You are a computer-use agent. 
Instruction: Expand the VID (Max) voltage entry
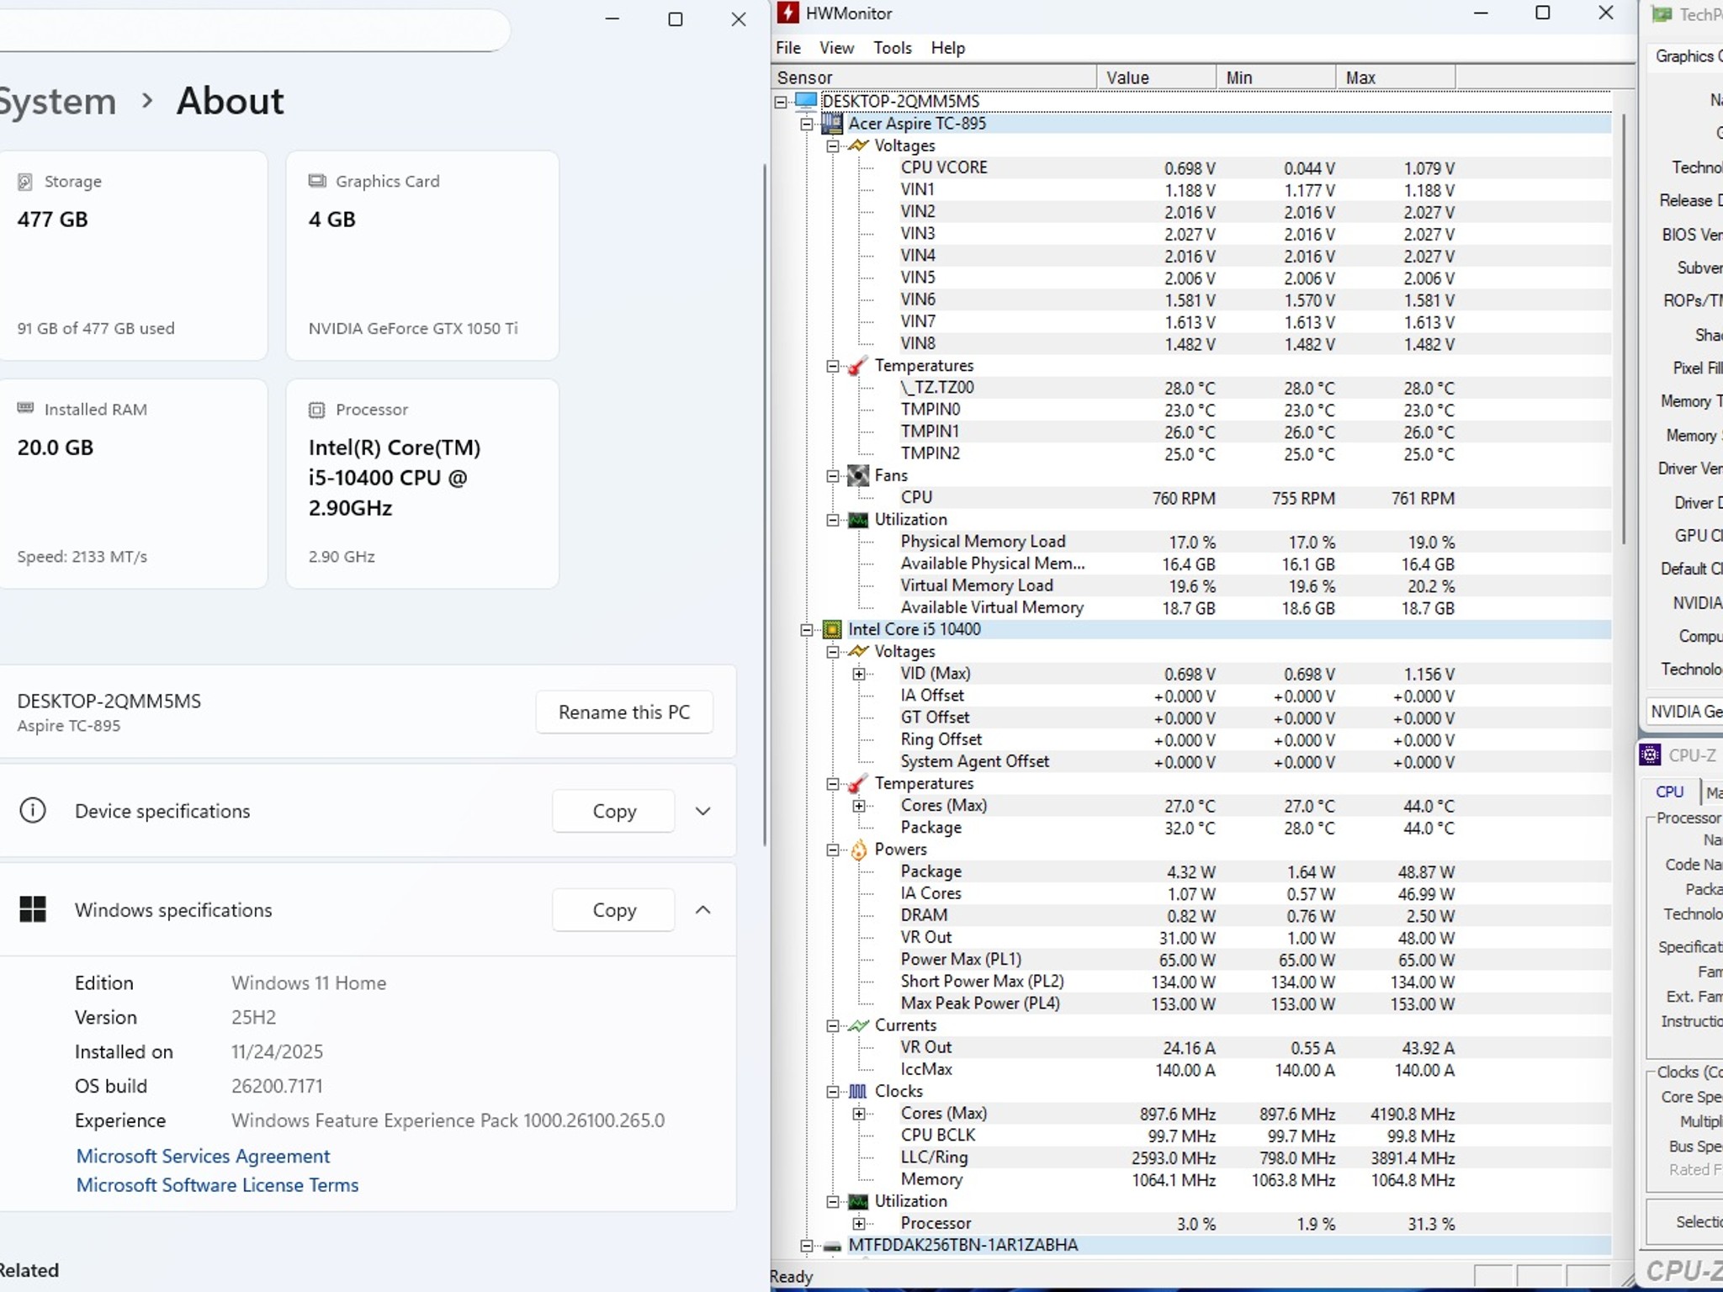point(858,674)
